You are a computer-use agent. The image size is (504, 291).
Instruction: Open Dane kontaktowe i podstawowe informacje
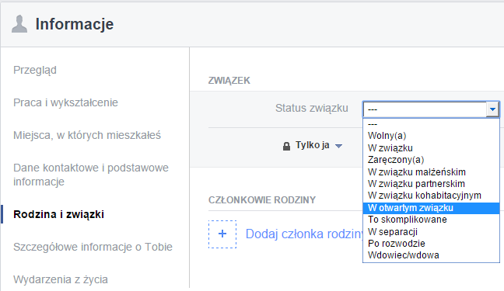(x=91, y=175)
